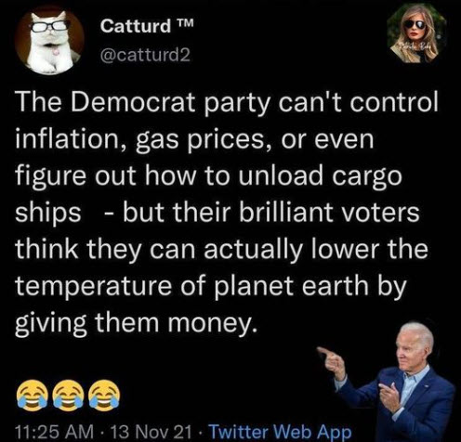461x442 pixels.
Task: Click the sunglasses woman avatar in the corner
Action: [416, 34]
